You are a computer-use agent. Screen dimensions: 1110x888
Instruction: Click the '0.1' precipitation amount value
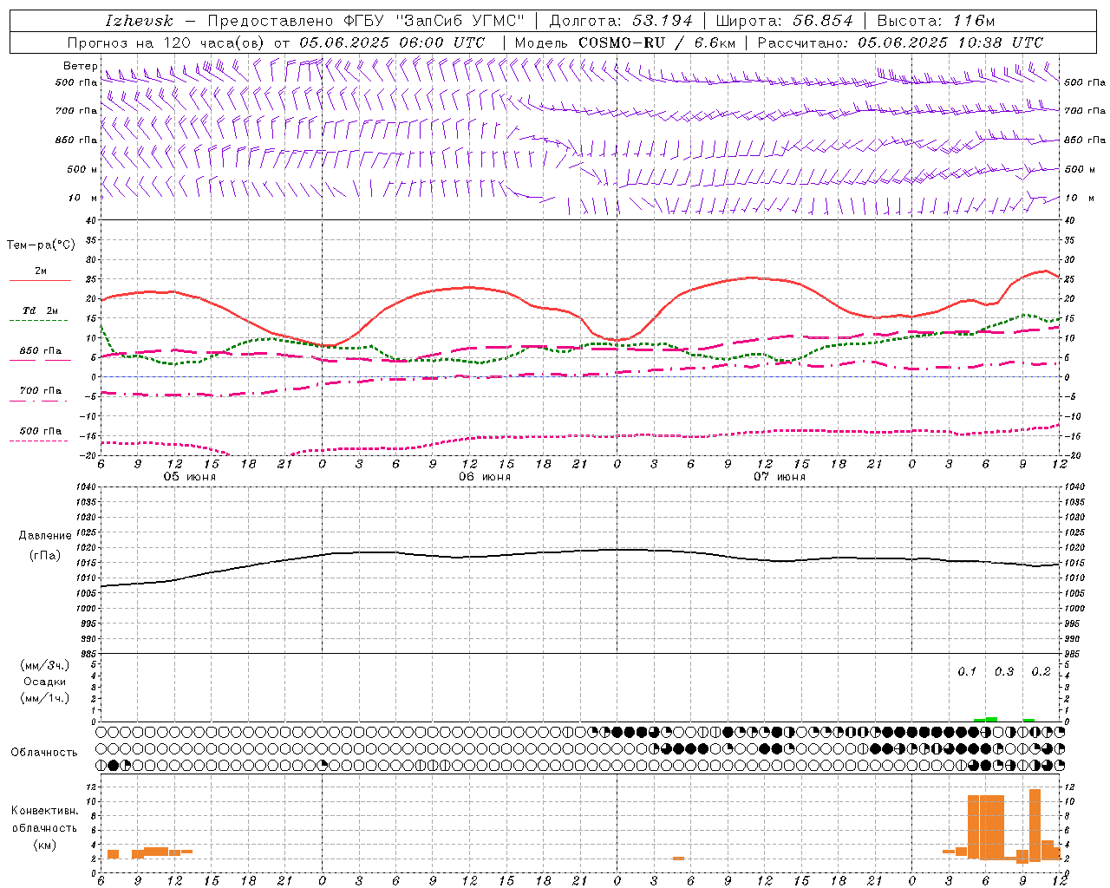[967, 672]
